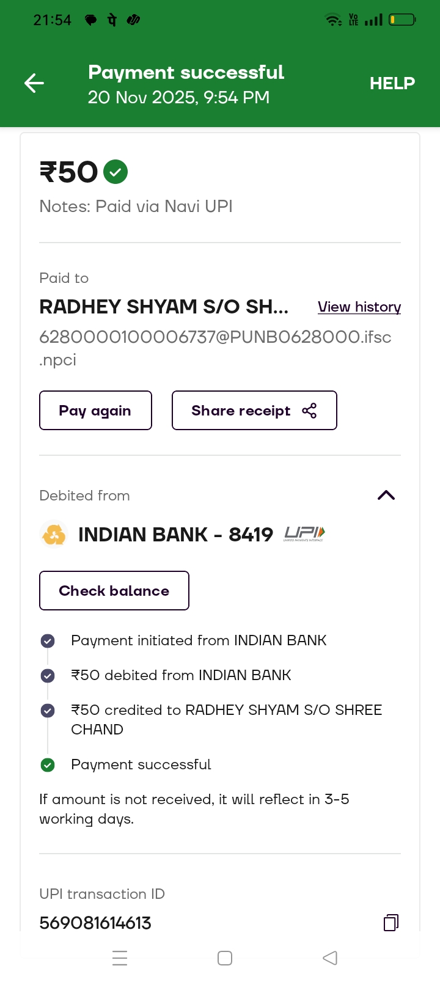Tap the green Payment successful step icon

tap(48, 765)
